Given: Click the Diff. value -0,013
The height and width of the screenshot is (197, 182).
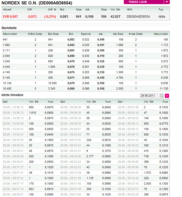Looking at the screenshot, I should [x=32, y=17].
